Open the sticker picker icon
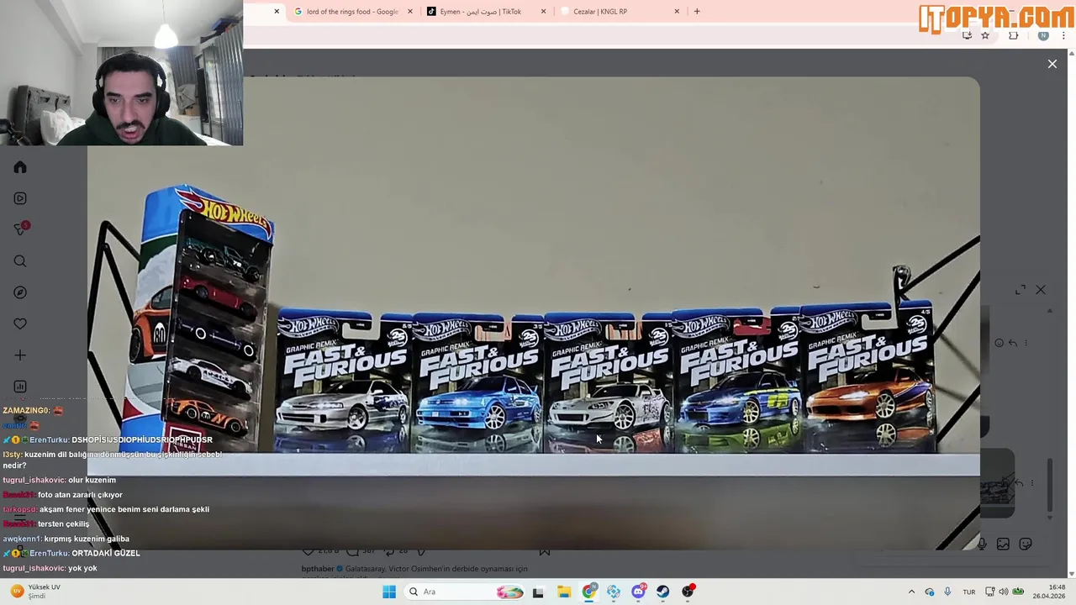This screenshot has width=1076, height=605. 1026,544
